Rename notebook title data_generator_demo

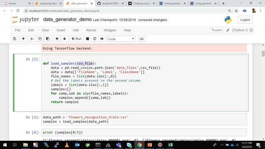[x=67, y=19]
